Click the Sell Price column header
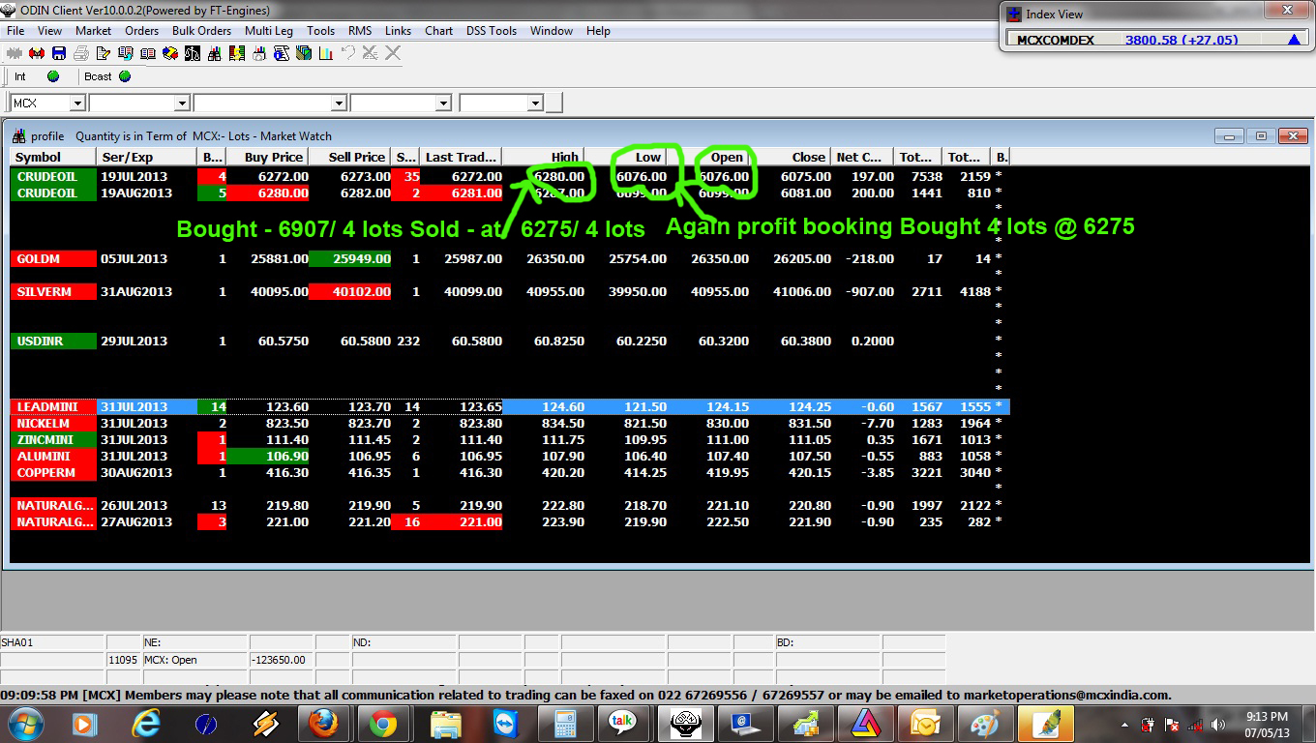 350,157
